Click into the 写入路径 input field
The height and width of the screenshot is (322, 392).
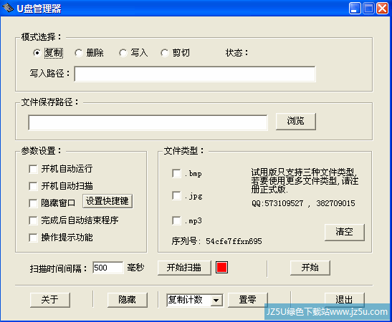pyautogui.click(x=195, y=74)
